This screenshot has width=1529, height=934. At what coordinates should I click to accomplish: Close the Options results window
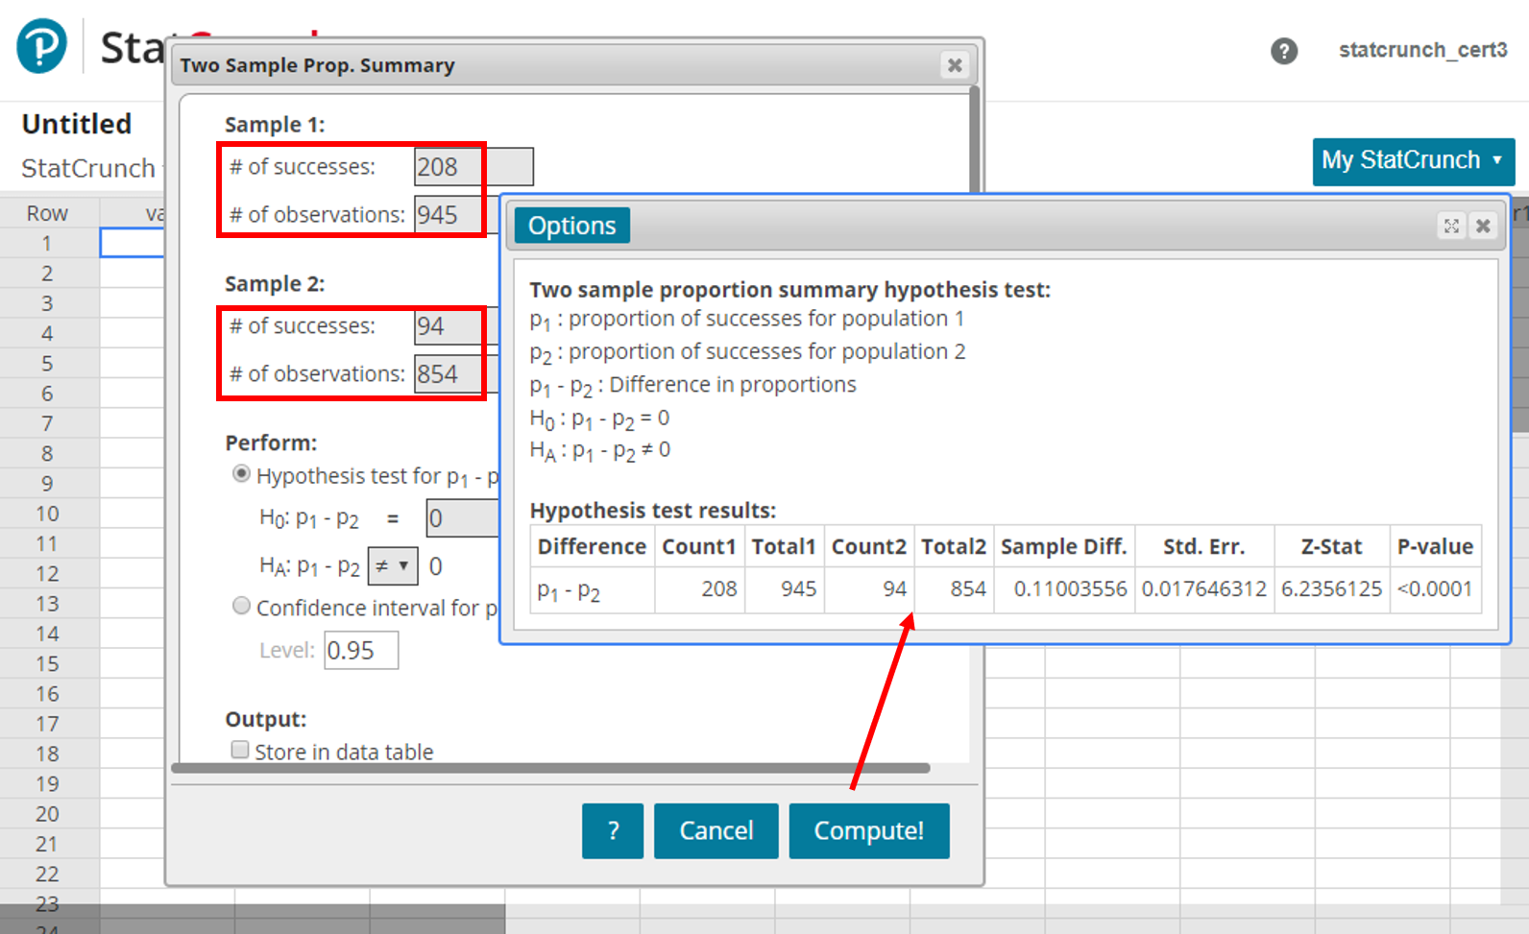click(x=1483, y=226)
